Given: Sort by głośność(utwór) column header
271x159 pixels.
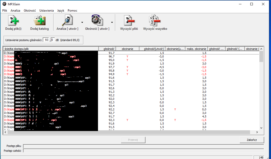Looking at the screenshot, I should click(x=152, y=49).
